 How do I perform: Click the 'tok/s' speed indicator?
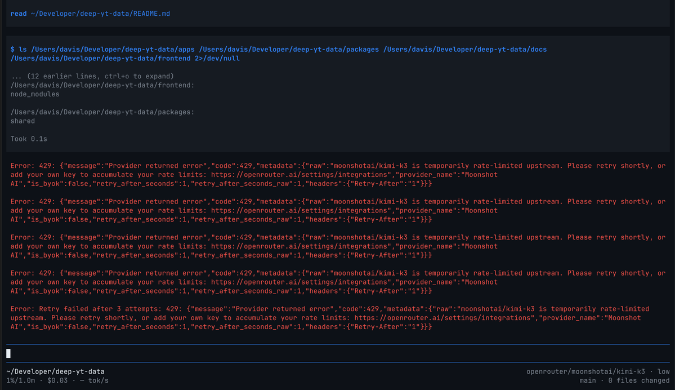99,380
